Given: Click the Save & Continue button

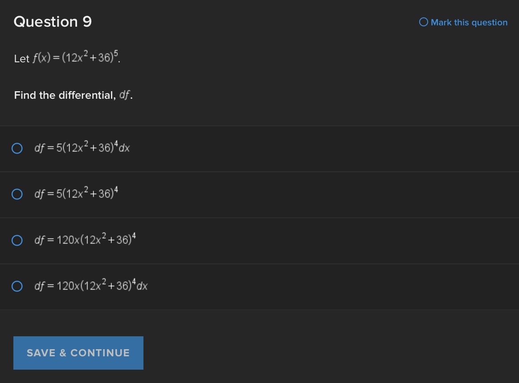Looking at the screenshot, I should pos(78,353).
